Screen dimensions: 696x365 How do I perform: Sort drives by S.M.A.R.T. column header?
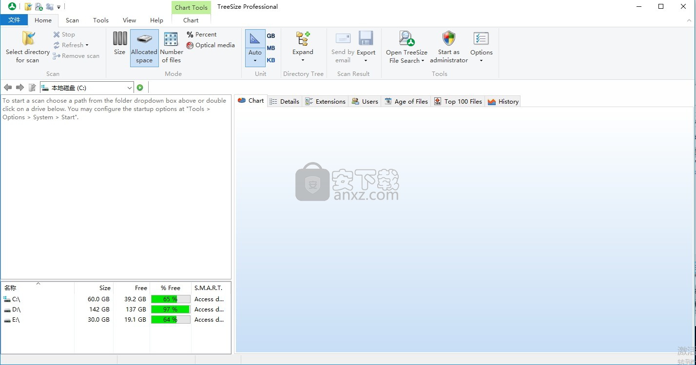[211, 288]
